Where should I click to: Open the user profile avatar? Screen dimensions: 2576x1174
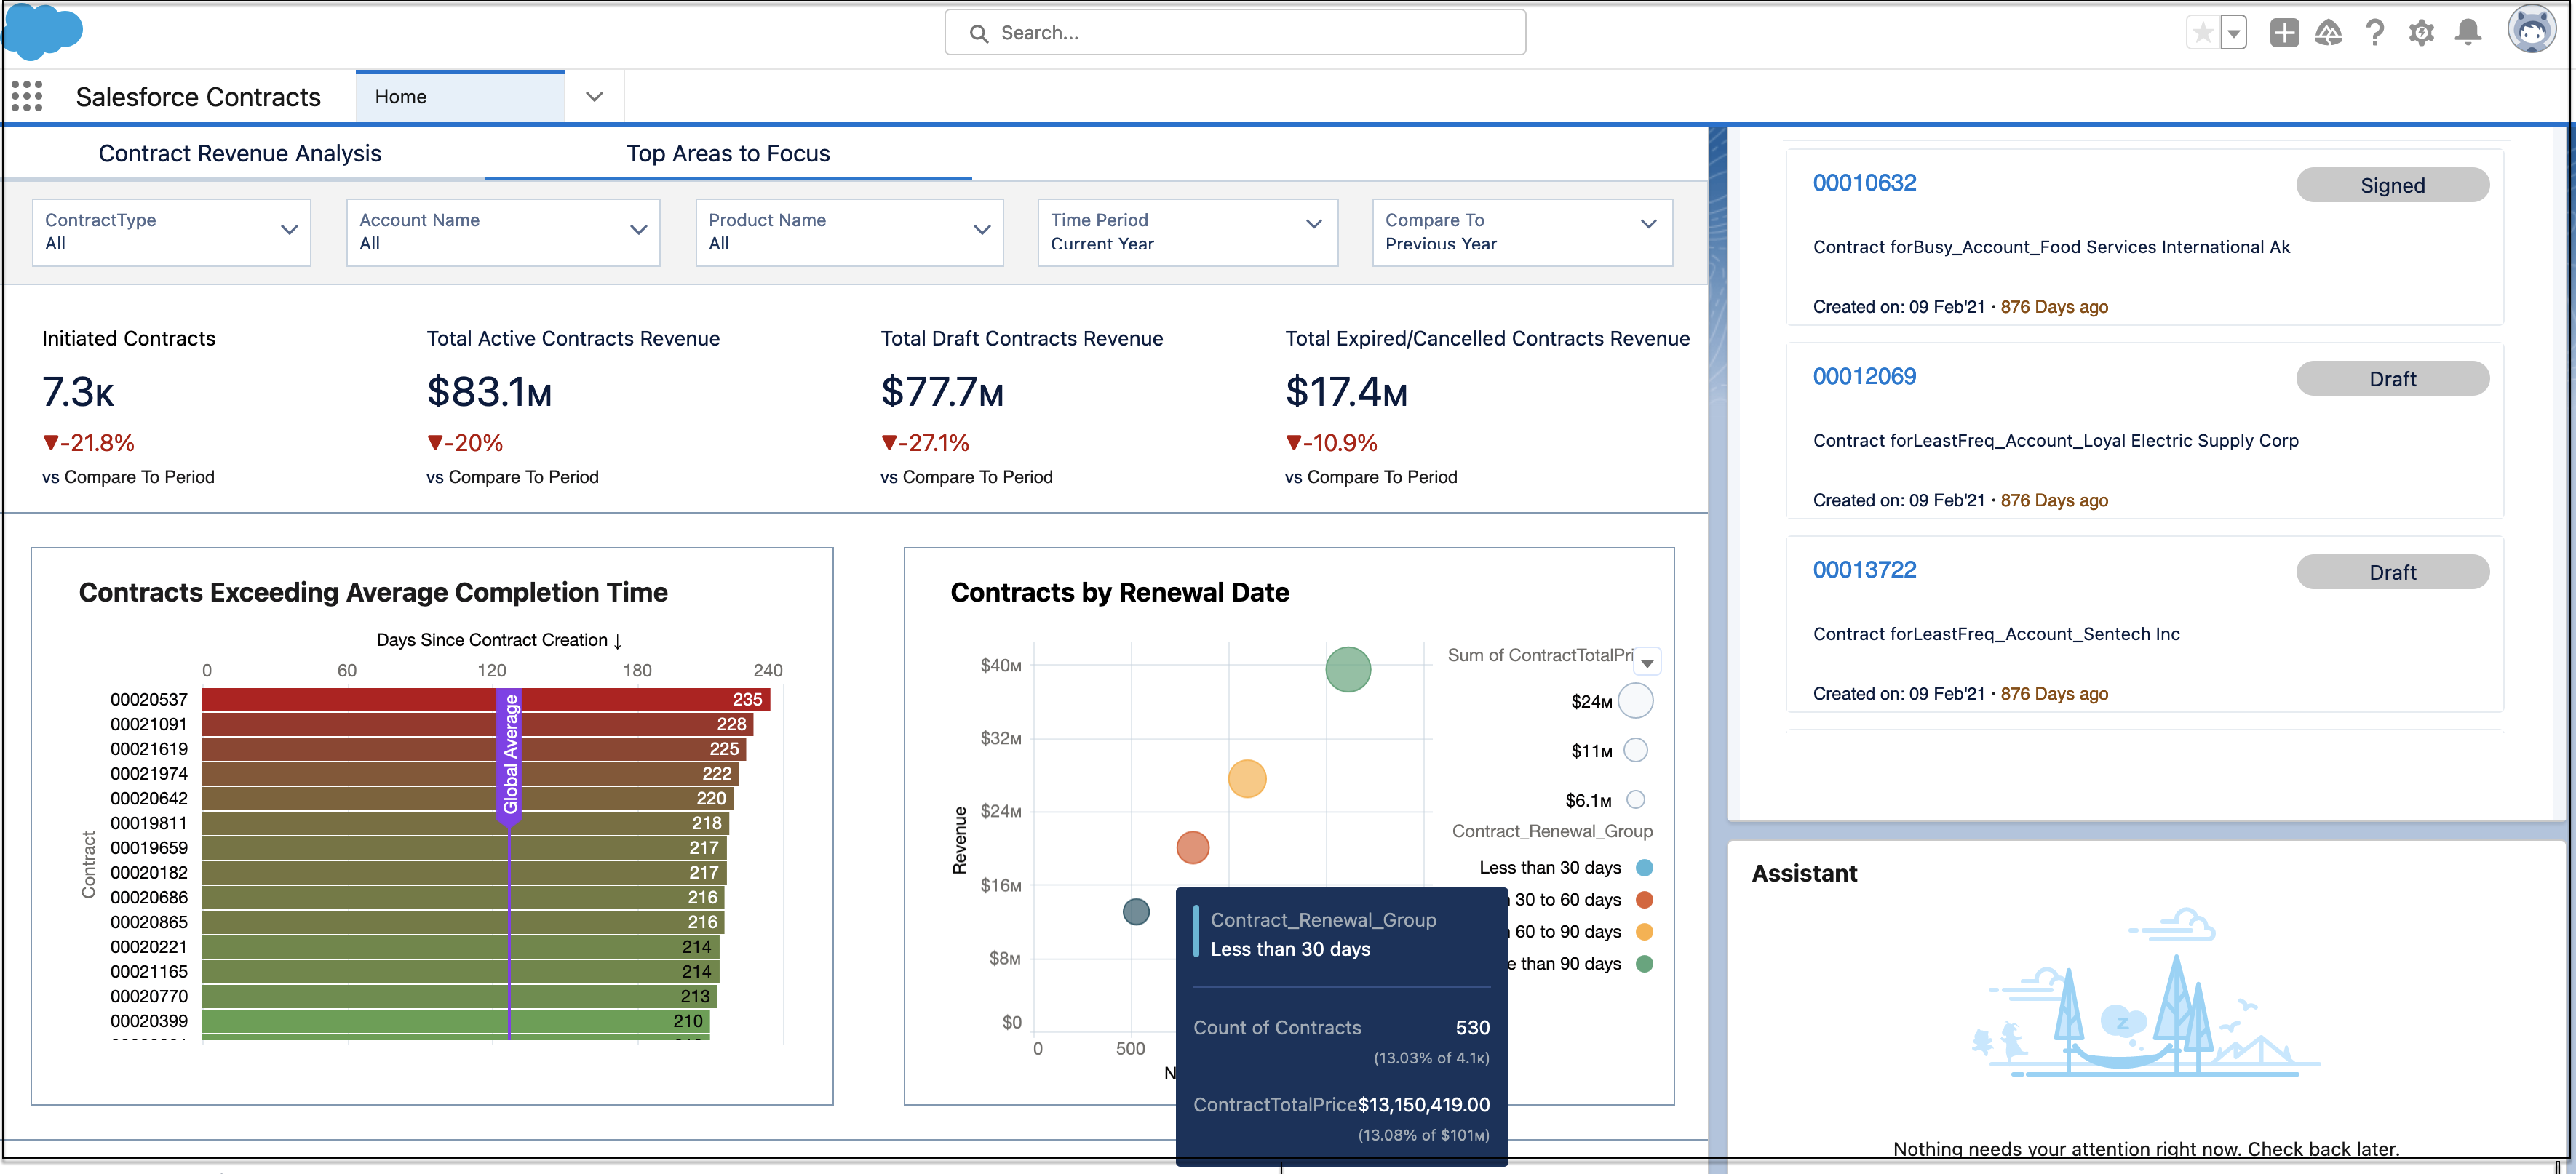(x=2531, y=29)
